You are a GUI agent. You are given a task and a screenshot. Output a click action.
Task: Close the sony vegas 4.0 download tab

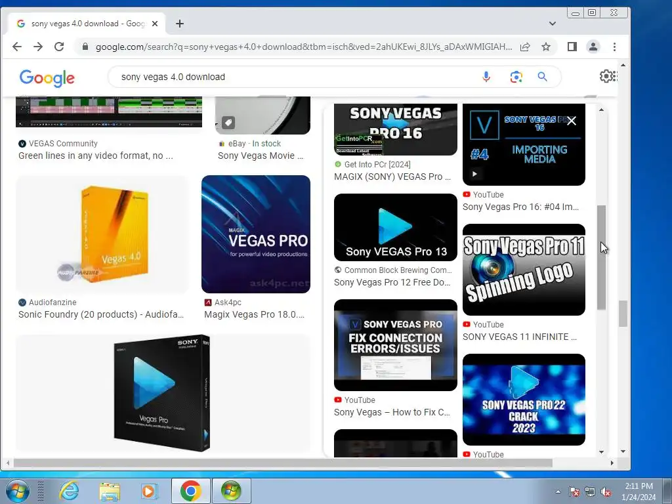[155, 24]
